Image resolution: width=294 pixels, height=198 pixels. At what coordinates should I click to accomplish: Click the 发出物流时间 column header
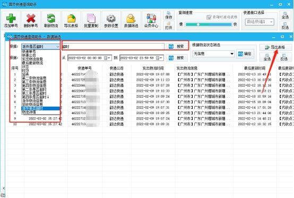pyautogui.click(x=153, y=68)
